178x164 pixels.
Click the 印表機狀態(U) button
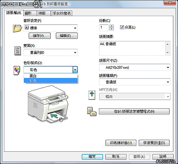121,143
